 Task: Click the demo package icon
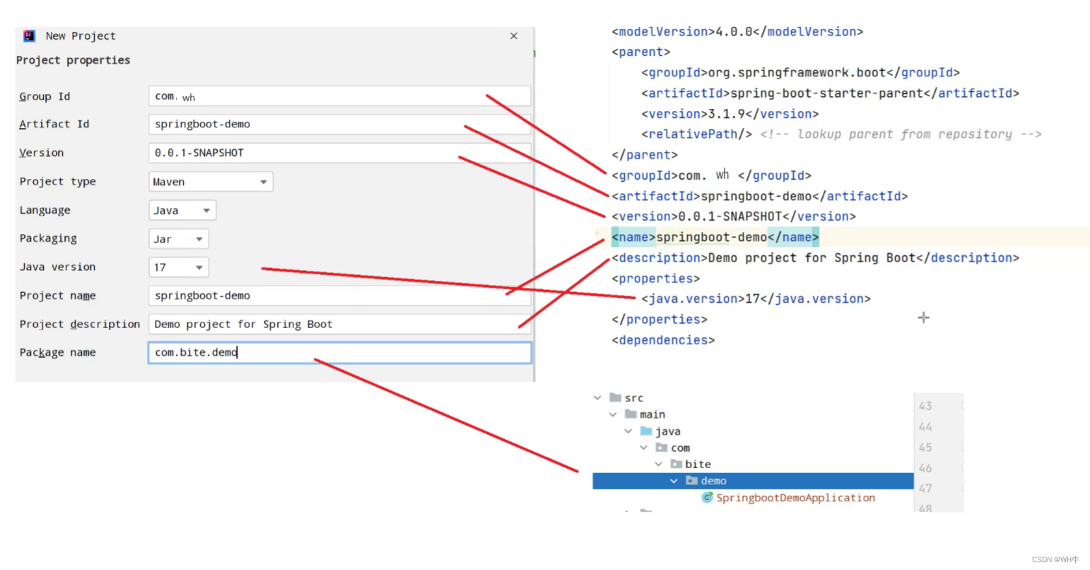tap(692, 481)
